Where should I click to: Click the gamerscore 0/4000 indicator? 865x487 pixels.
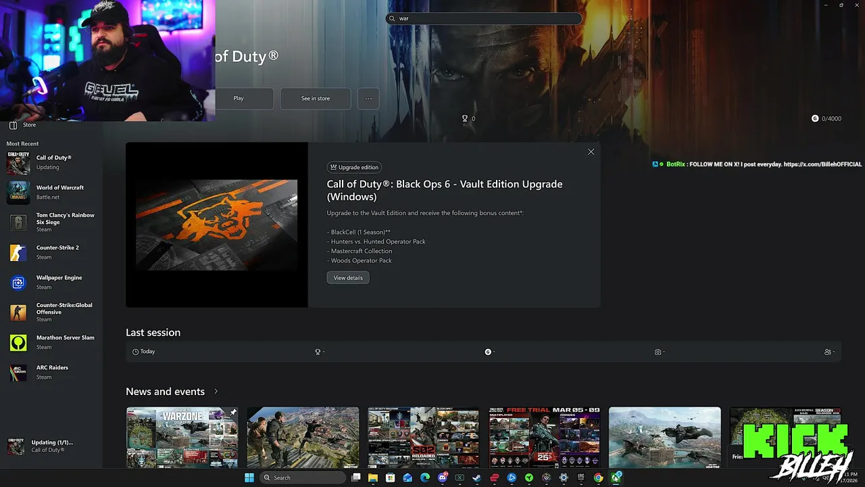coord(826,118)
